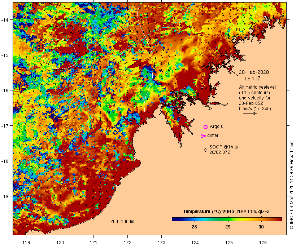Click the colorbar value 30

pos(261,227)
